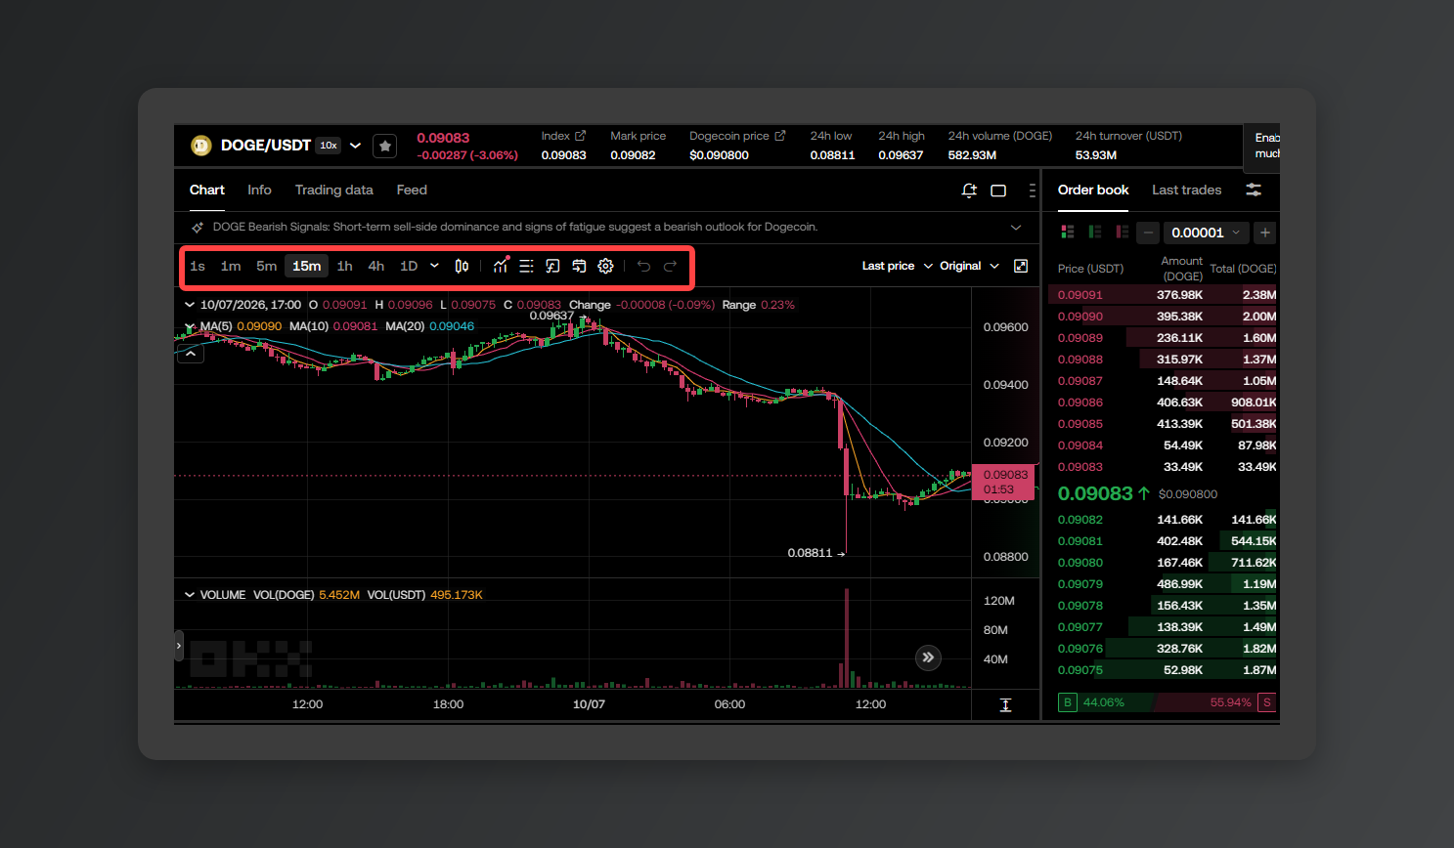1454x848 pixels.
Task: Decrease order book price precision
Action: 1148,233
